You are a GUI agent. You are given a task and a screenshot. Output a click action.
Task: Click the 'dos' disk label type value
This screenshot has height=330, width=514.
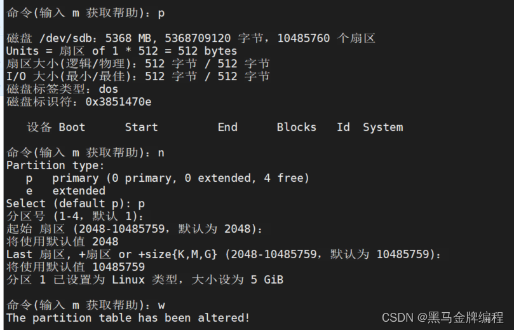tap(109, 89)
